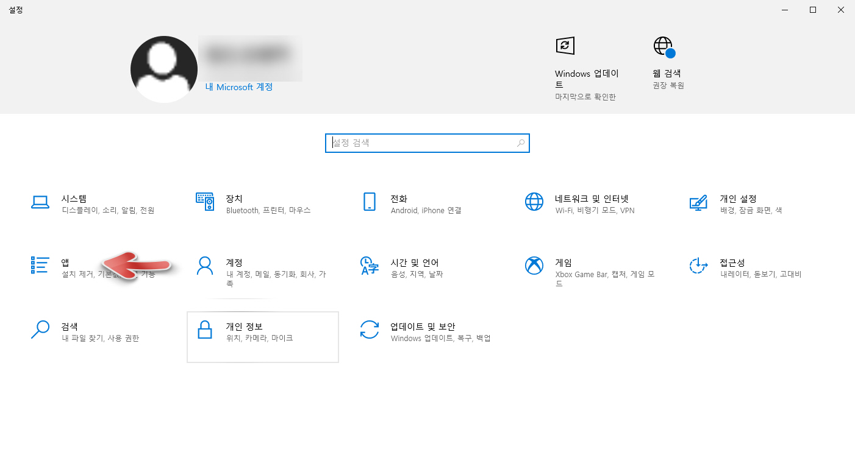Click the 네트워크 및 인터넷 title

(x=592, y=199)
